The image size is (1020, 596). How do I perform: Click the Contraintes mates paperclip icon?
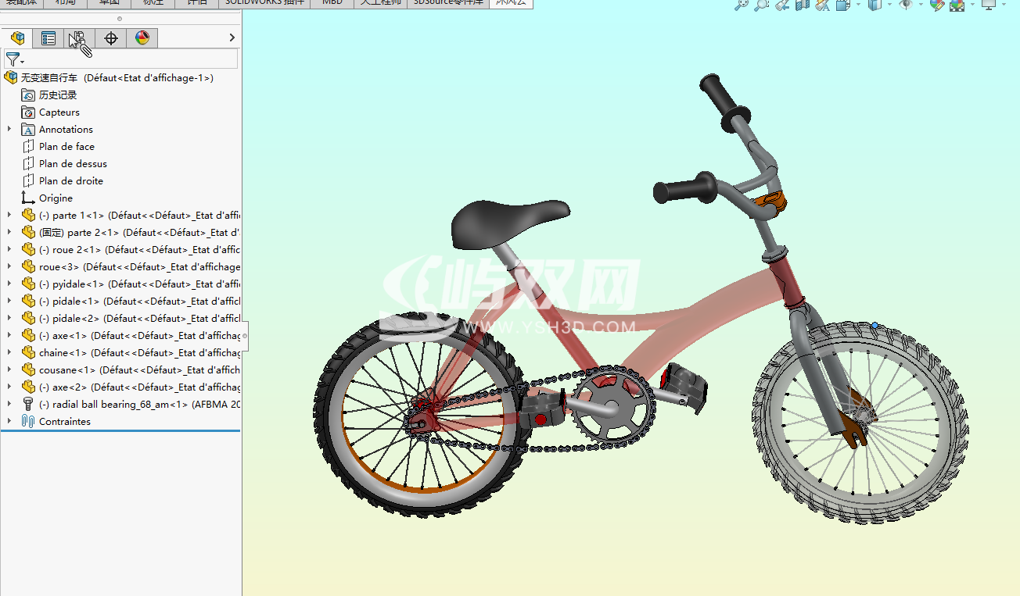point(28,421)
